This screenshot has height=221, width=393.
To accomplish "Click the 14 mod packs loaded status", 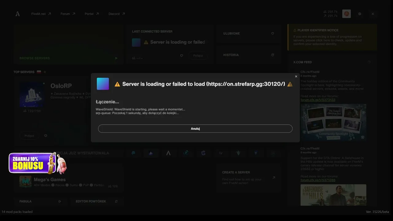I will tap(17, 212).
